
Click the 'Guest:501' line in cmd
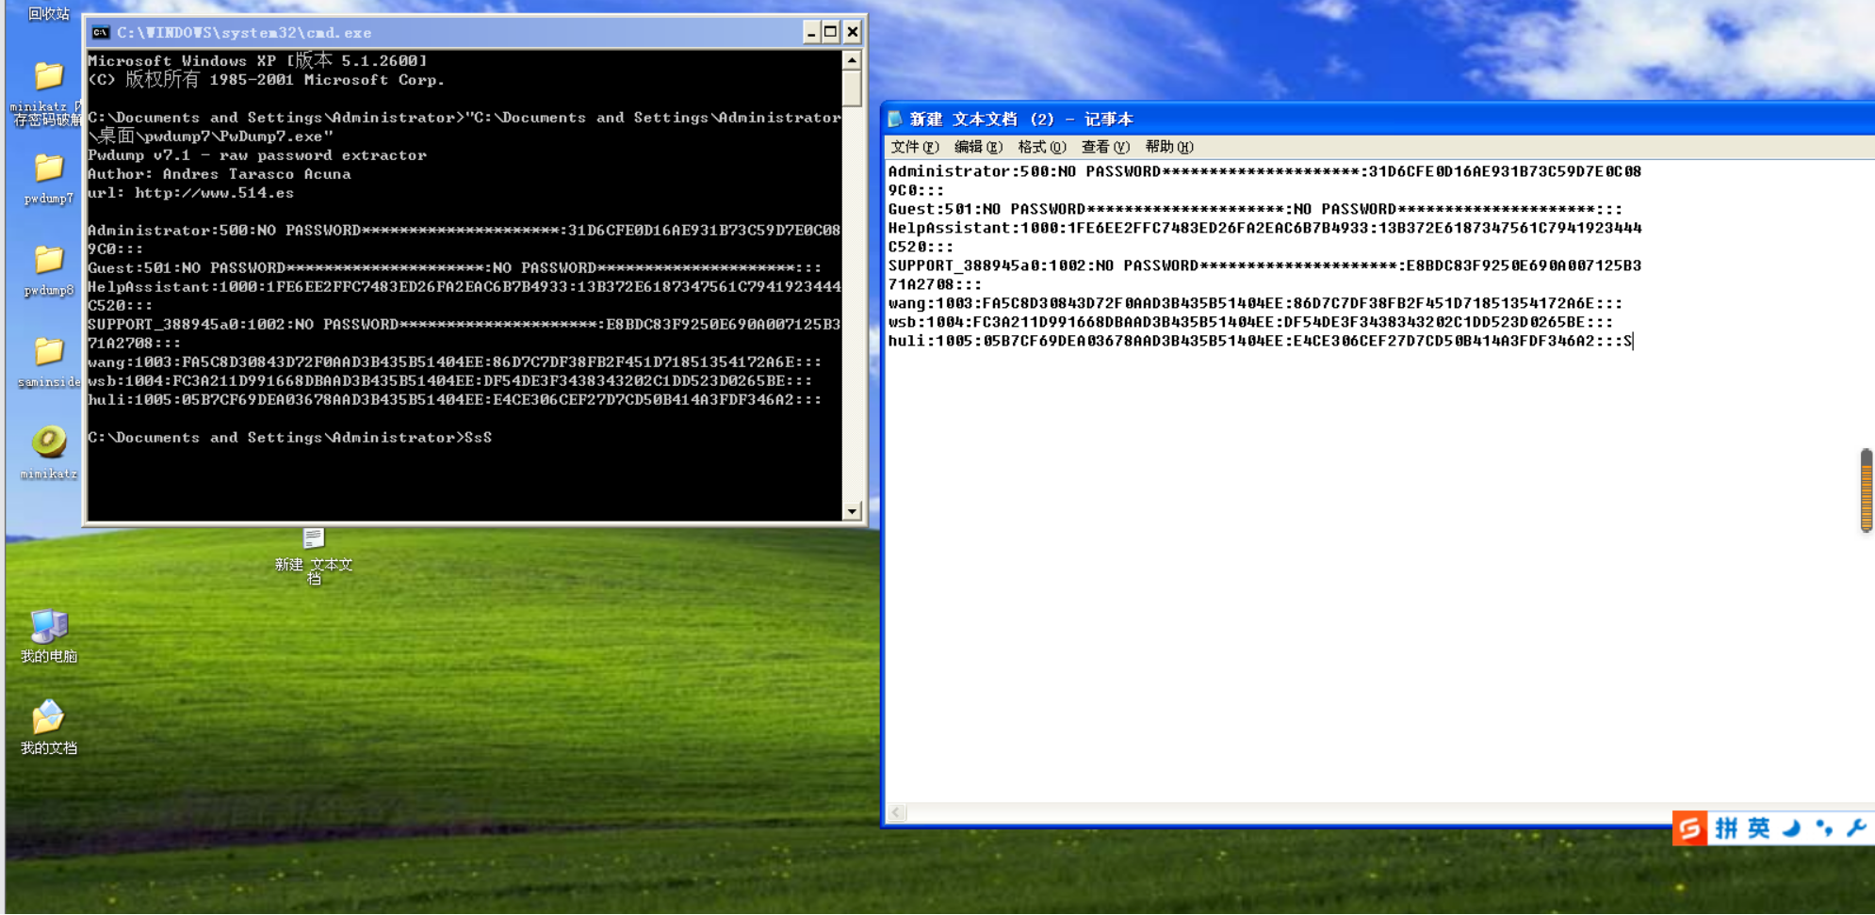click(454, 268)
